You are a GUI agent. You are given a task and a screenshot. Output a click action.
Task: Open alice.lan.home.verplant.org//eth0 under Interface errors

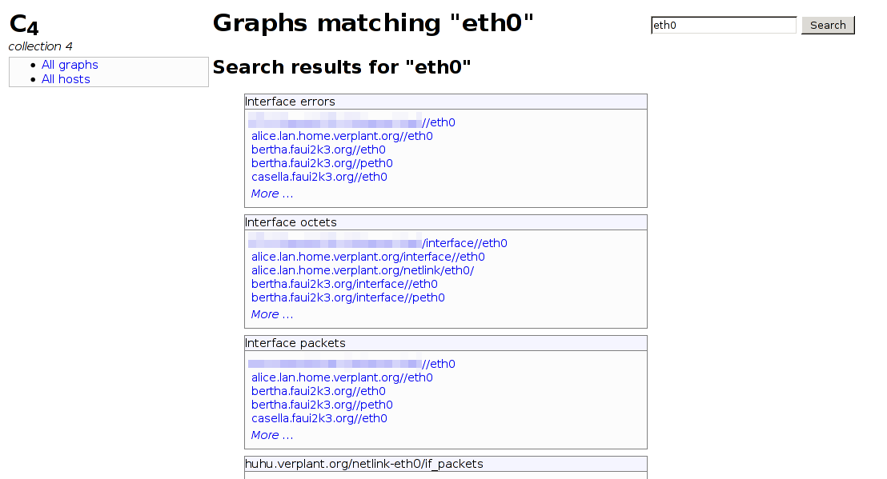tap(342, 136)
